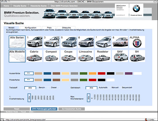Pick the green Polsterfarbe swatch
This screenshot has width=158, height=121.
(x=83, y=80)
